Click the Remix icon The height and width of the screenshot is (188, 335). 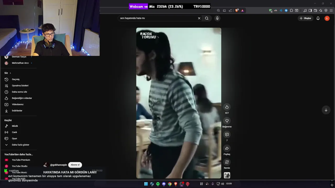coord(227,162)
